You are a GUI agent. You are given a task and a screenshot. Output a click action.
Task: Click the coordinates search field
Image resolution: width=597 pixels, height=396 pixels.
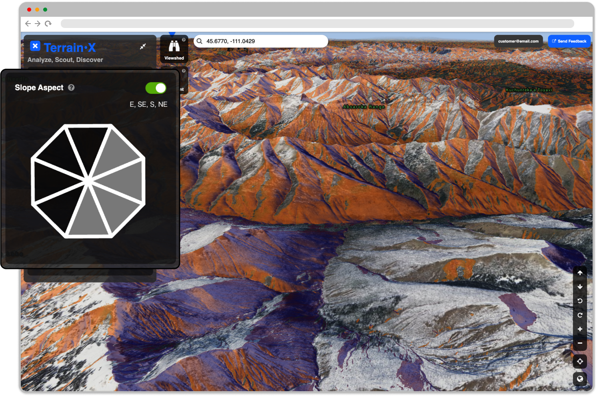[x=260, y=41]
